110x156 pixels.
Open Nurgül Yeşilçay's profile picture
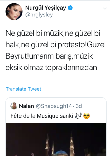(x=14, y=11)
